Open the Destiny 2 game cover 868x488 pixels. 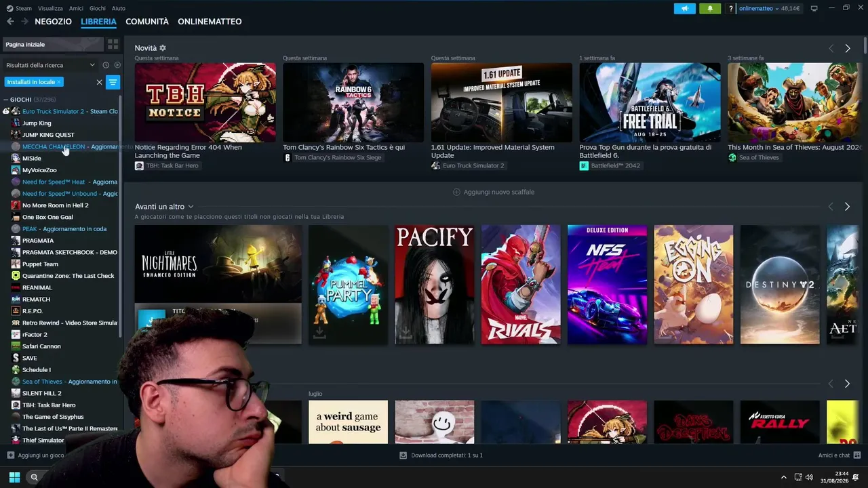click(780, 285)
